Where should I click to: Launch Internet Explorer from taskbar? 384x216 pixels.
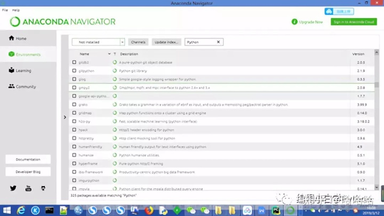point(21,210)
